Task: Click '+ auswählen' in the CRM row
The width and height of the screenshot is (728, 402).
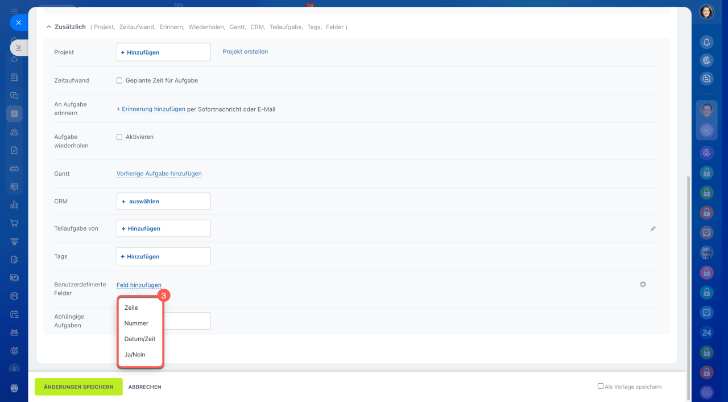Action: [x=164, y=201]
